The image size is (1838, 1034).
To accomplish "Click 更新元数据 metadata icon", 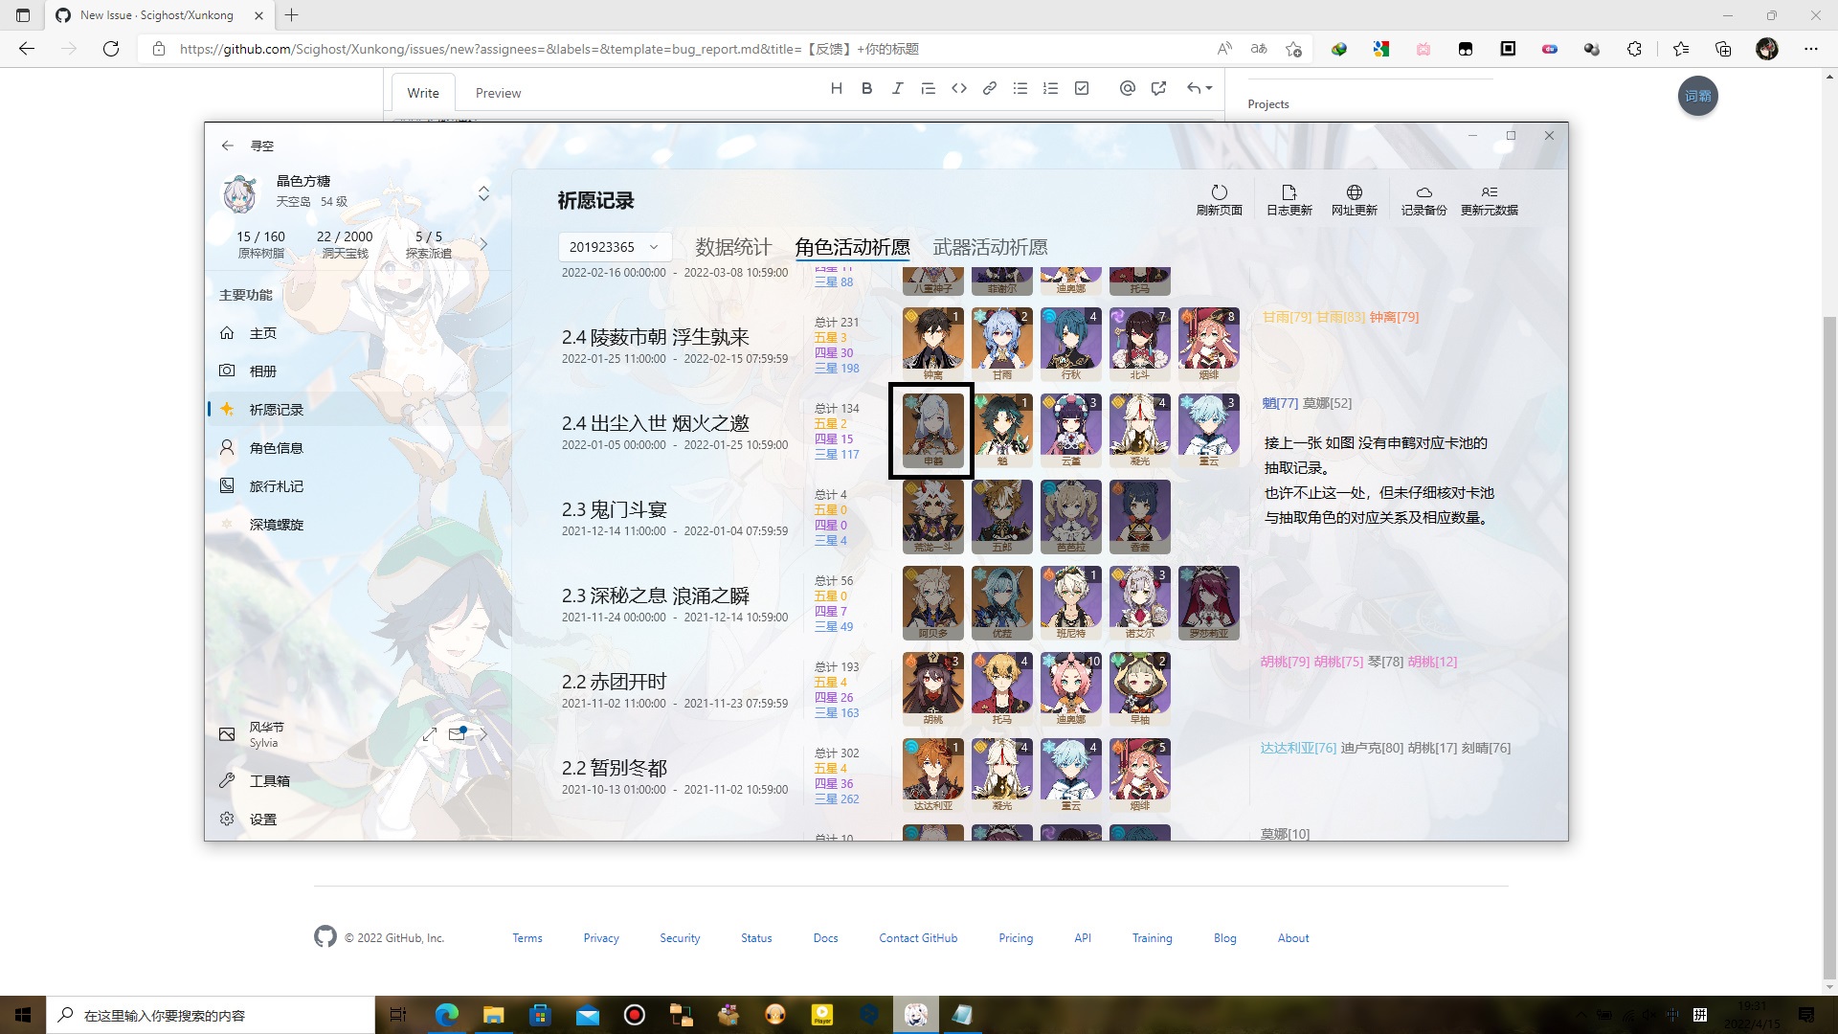I will coord(1489,199).
